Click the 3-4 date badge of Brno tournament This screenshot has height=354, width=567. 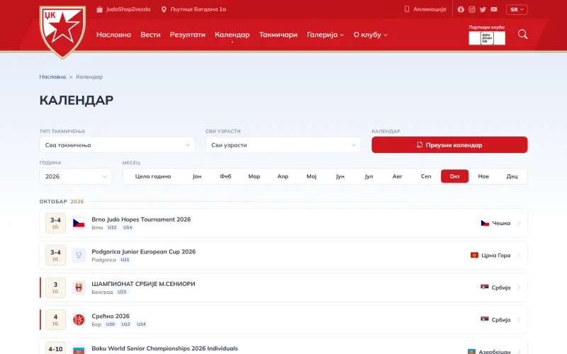[x=55, y=223]
